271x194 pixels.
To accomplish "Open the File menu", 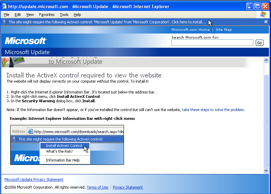I will coord(6,15).
